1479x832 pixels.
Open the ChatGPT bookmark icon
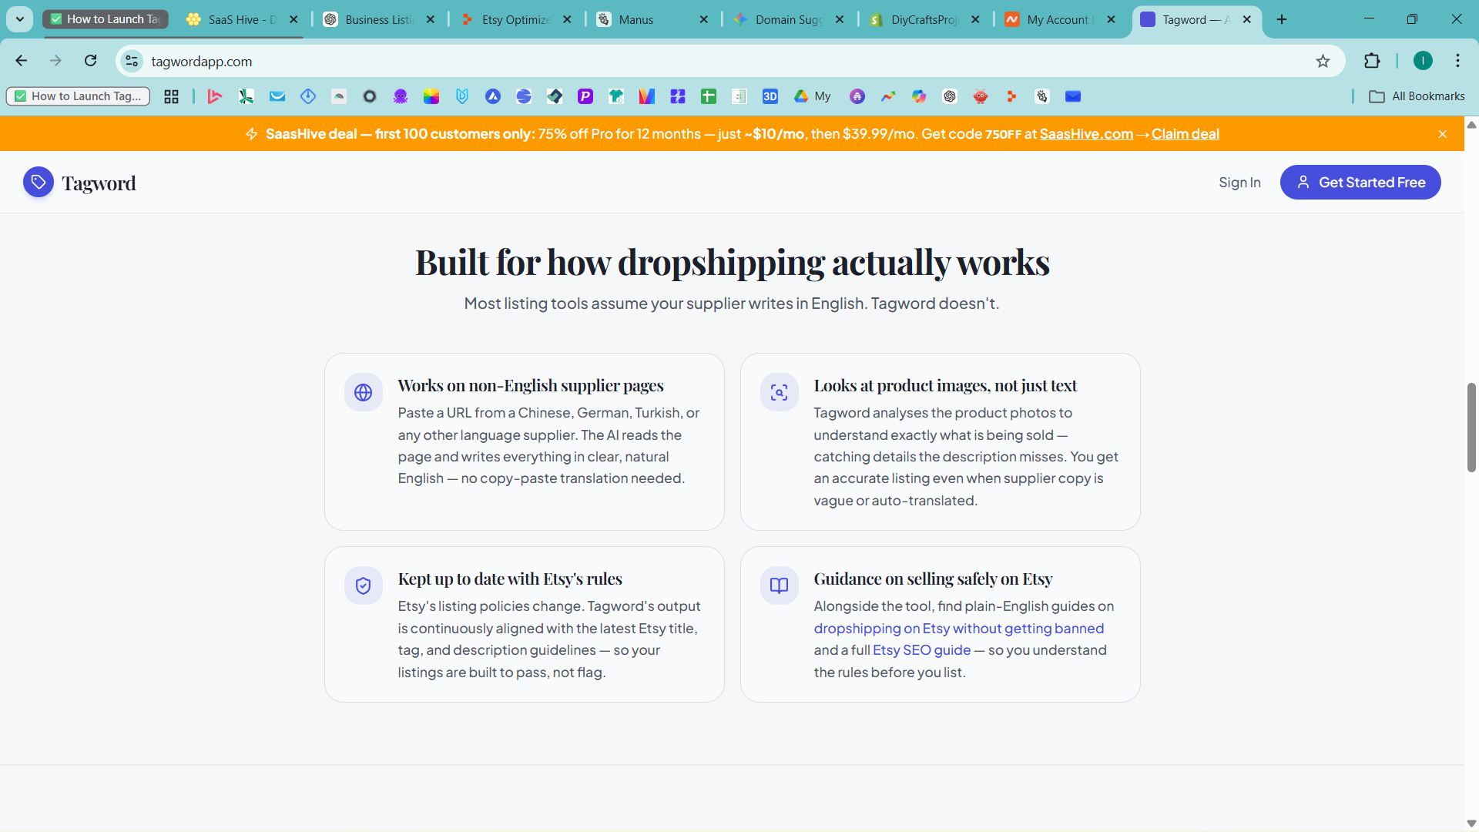coord(950,96)
